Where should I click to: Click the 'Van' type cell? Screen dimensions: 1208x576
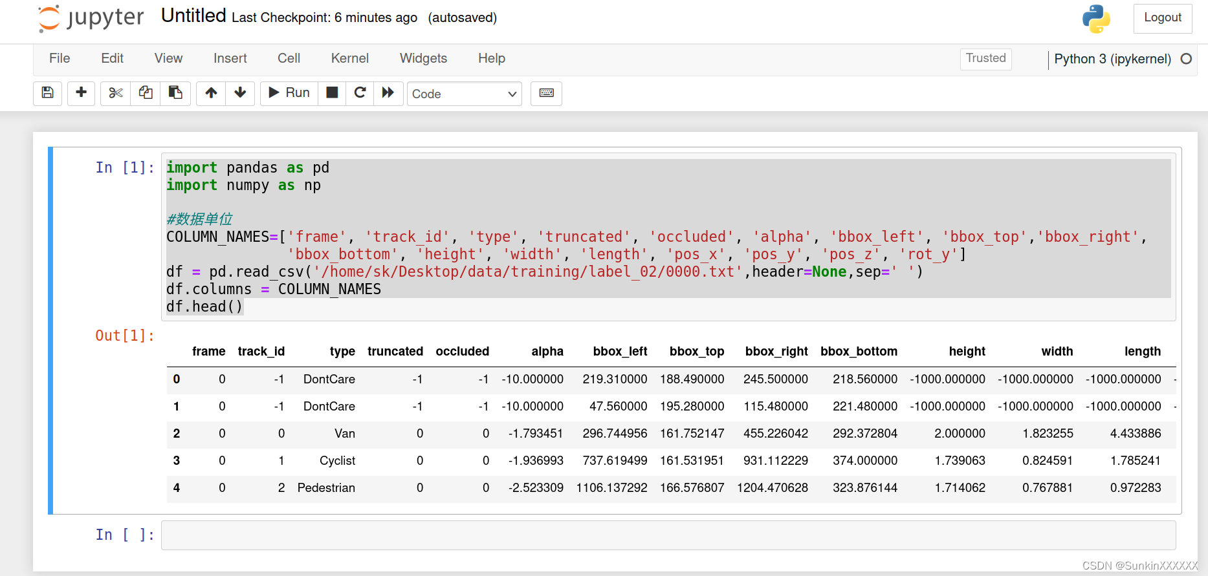[345, 434]
